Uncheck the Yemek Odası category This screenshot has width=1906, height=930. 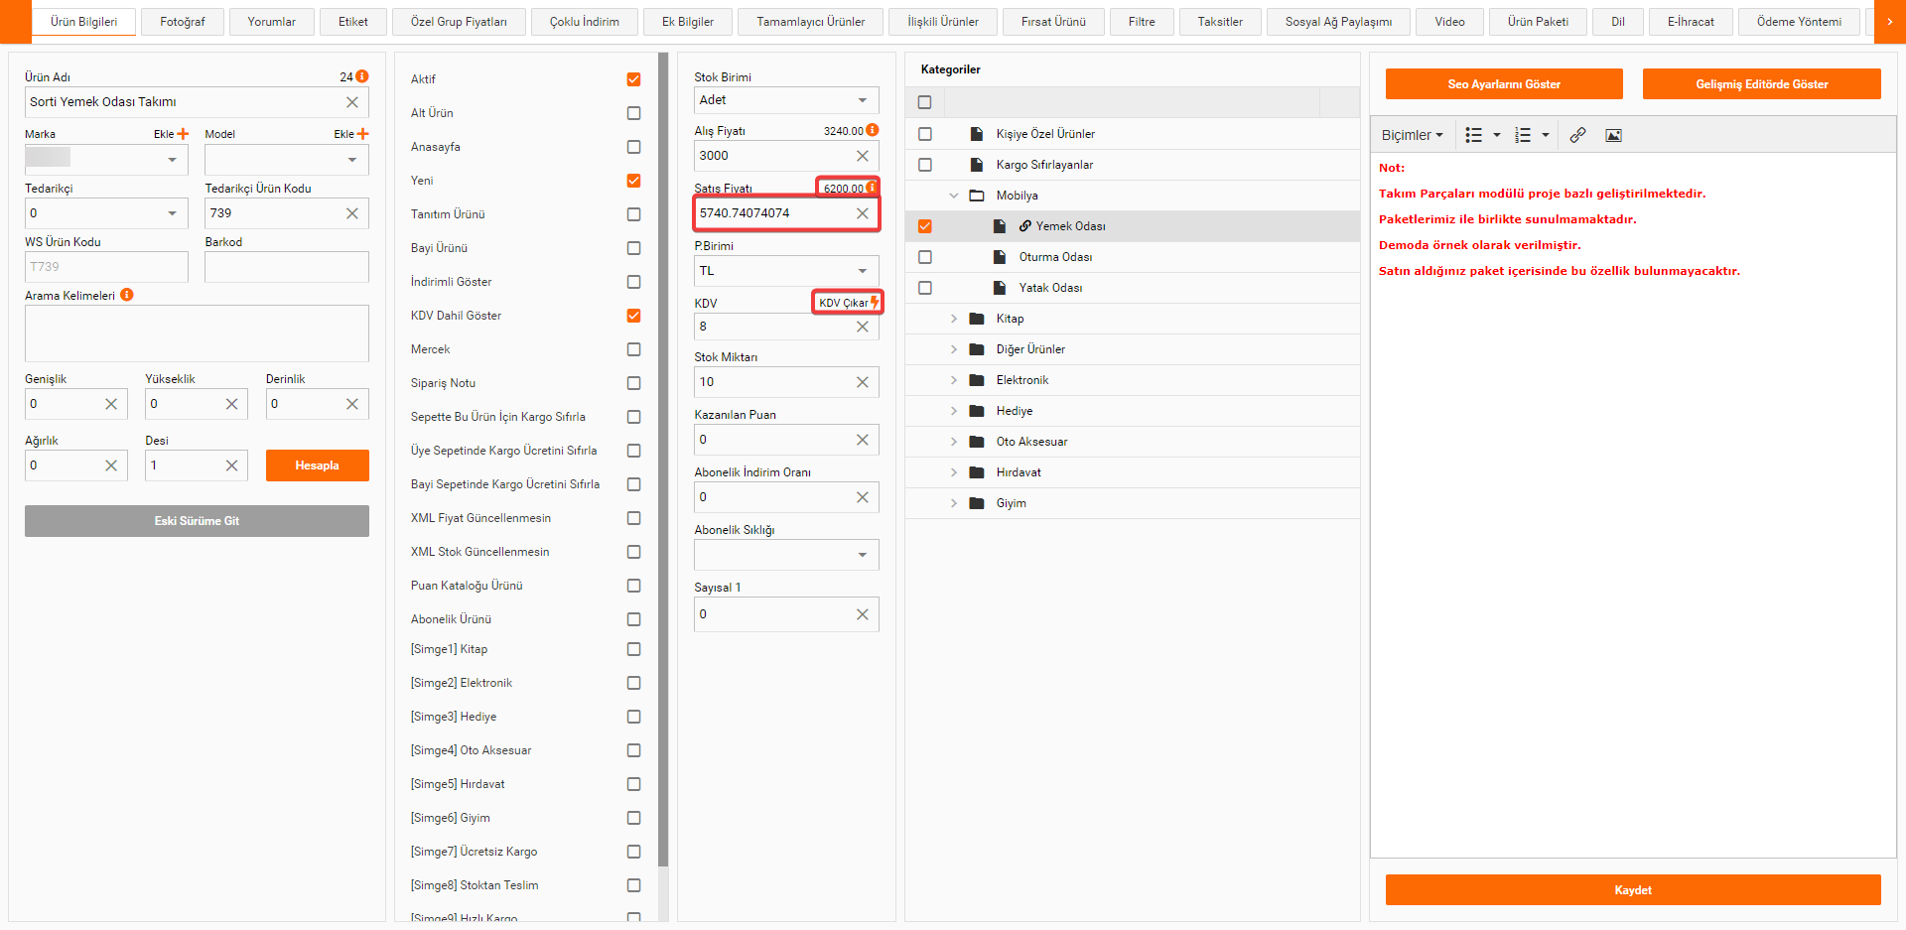coord(925,226)
